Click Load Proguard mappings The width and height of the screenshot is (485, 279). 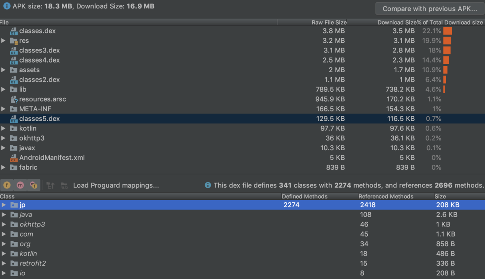pyautogui.click(x=116, y=185)
